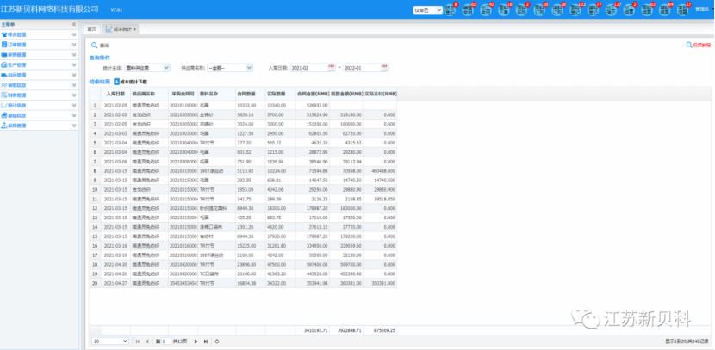715x350 pixels.
Task: Jump to last page of results
Action: point(206,341)
